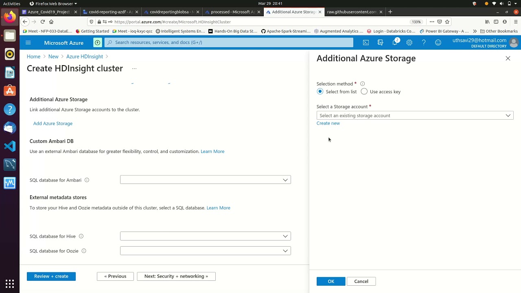Focus the Azure search resources box

coord(229,42)
